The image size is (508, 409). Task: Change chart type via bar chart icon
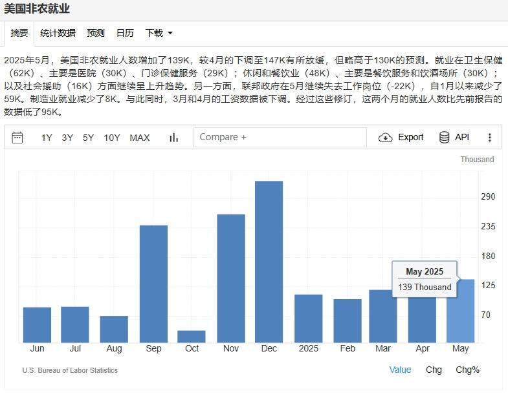click(174, 138)
